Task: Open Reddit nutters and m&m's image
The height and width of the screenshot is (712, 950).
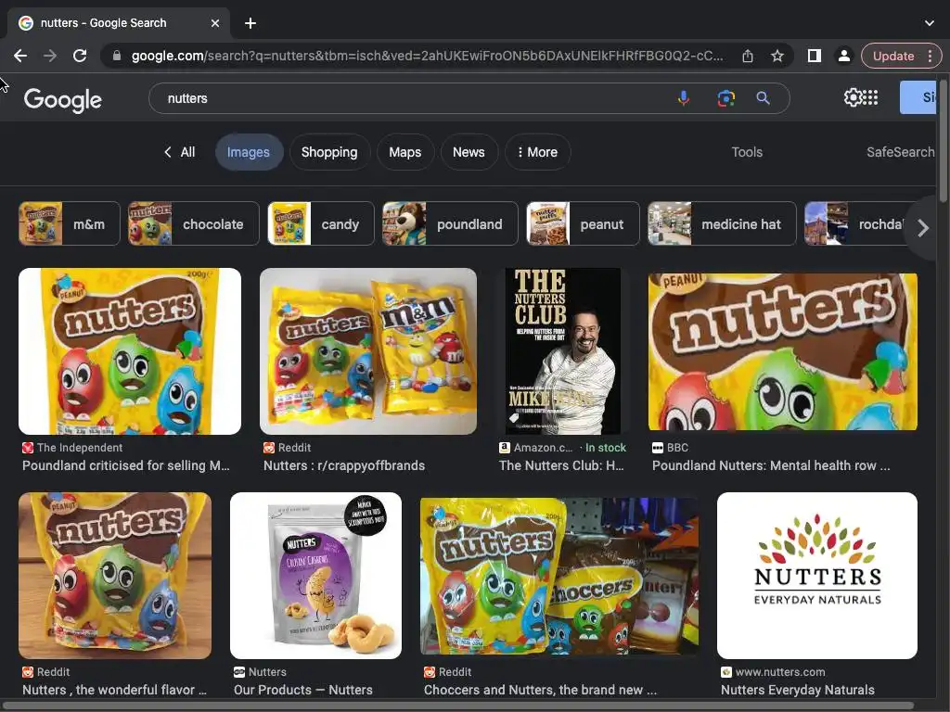Action: pos(368,351)
